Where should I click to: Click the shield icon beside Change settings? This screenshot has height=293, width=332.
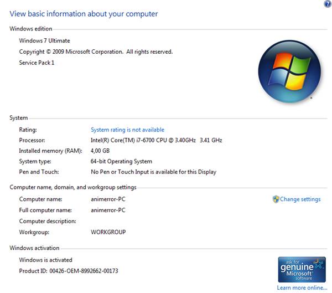point(276,199)
